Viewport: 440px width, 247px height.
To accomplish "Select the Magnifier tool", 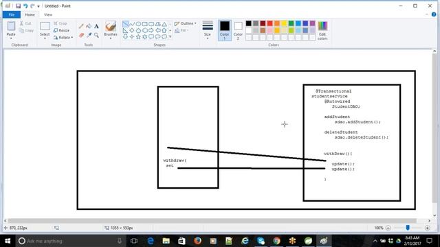I will [96, 35].
